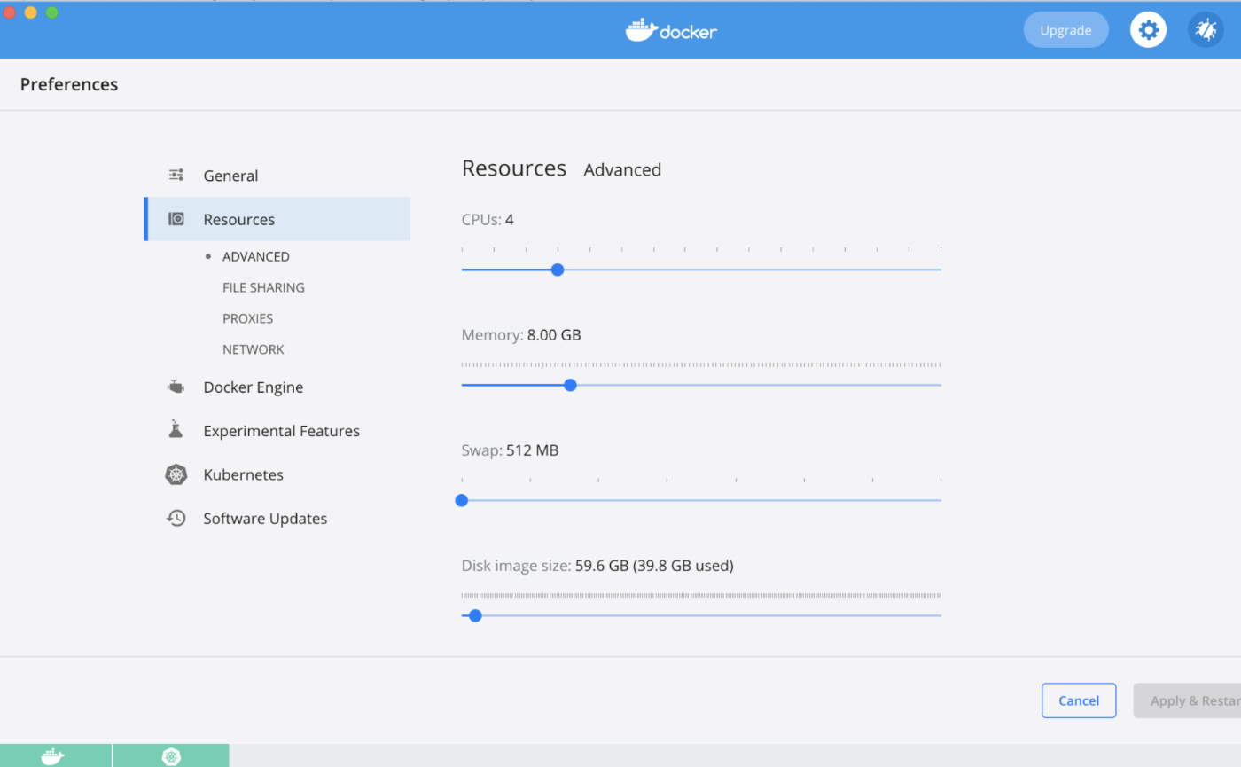The width and height of the screenshot is (1241, 767).
Task: Select the Resources preferences section
Action: (x=277, y=219)
